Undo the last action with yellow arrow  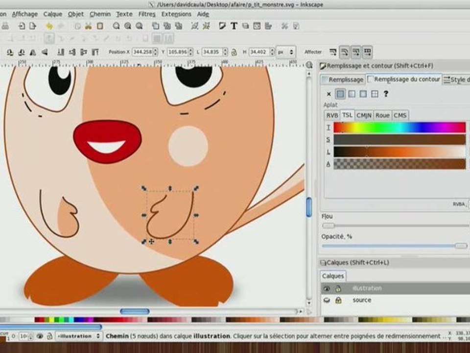pyautogui.click(x=49, y=26)
